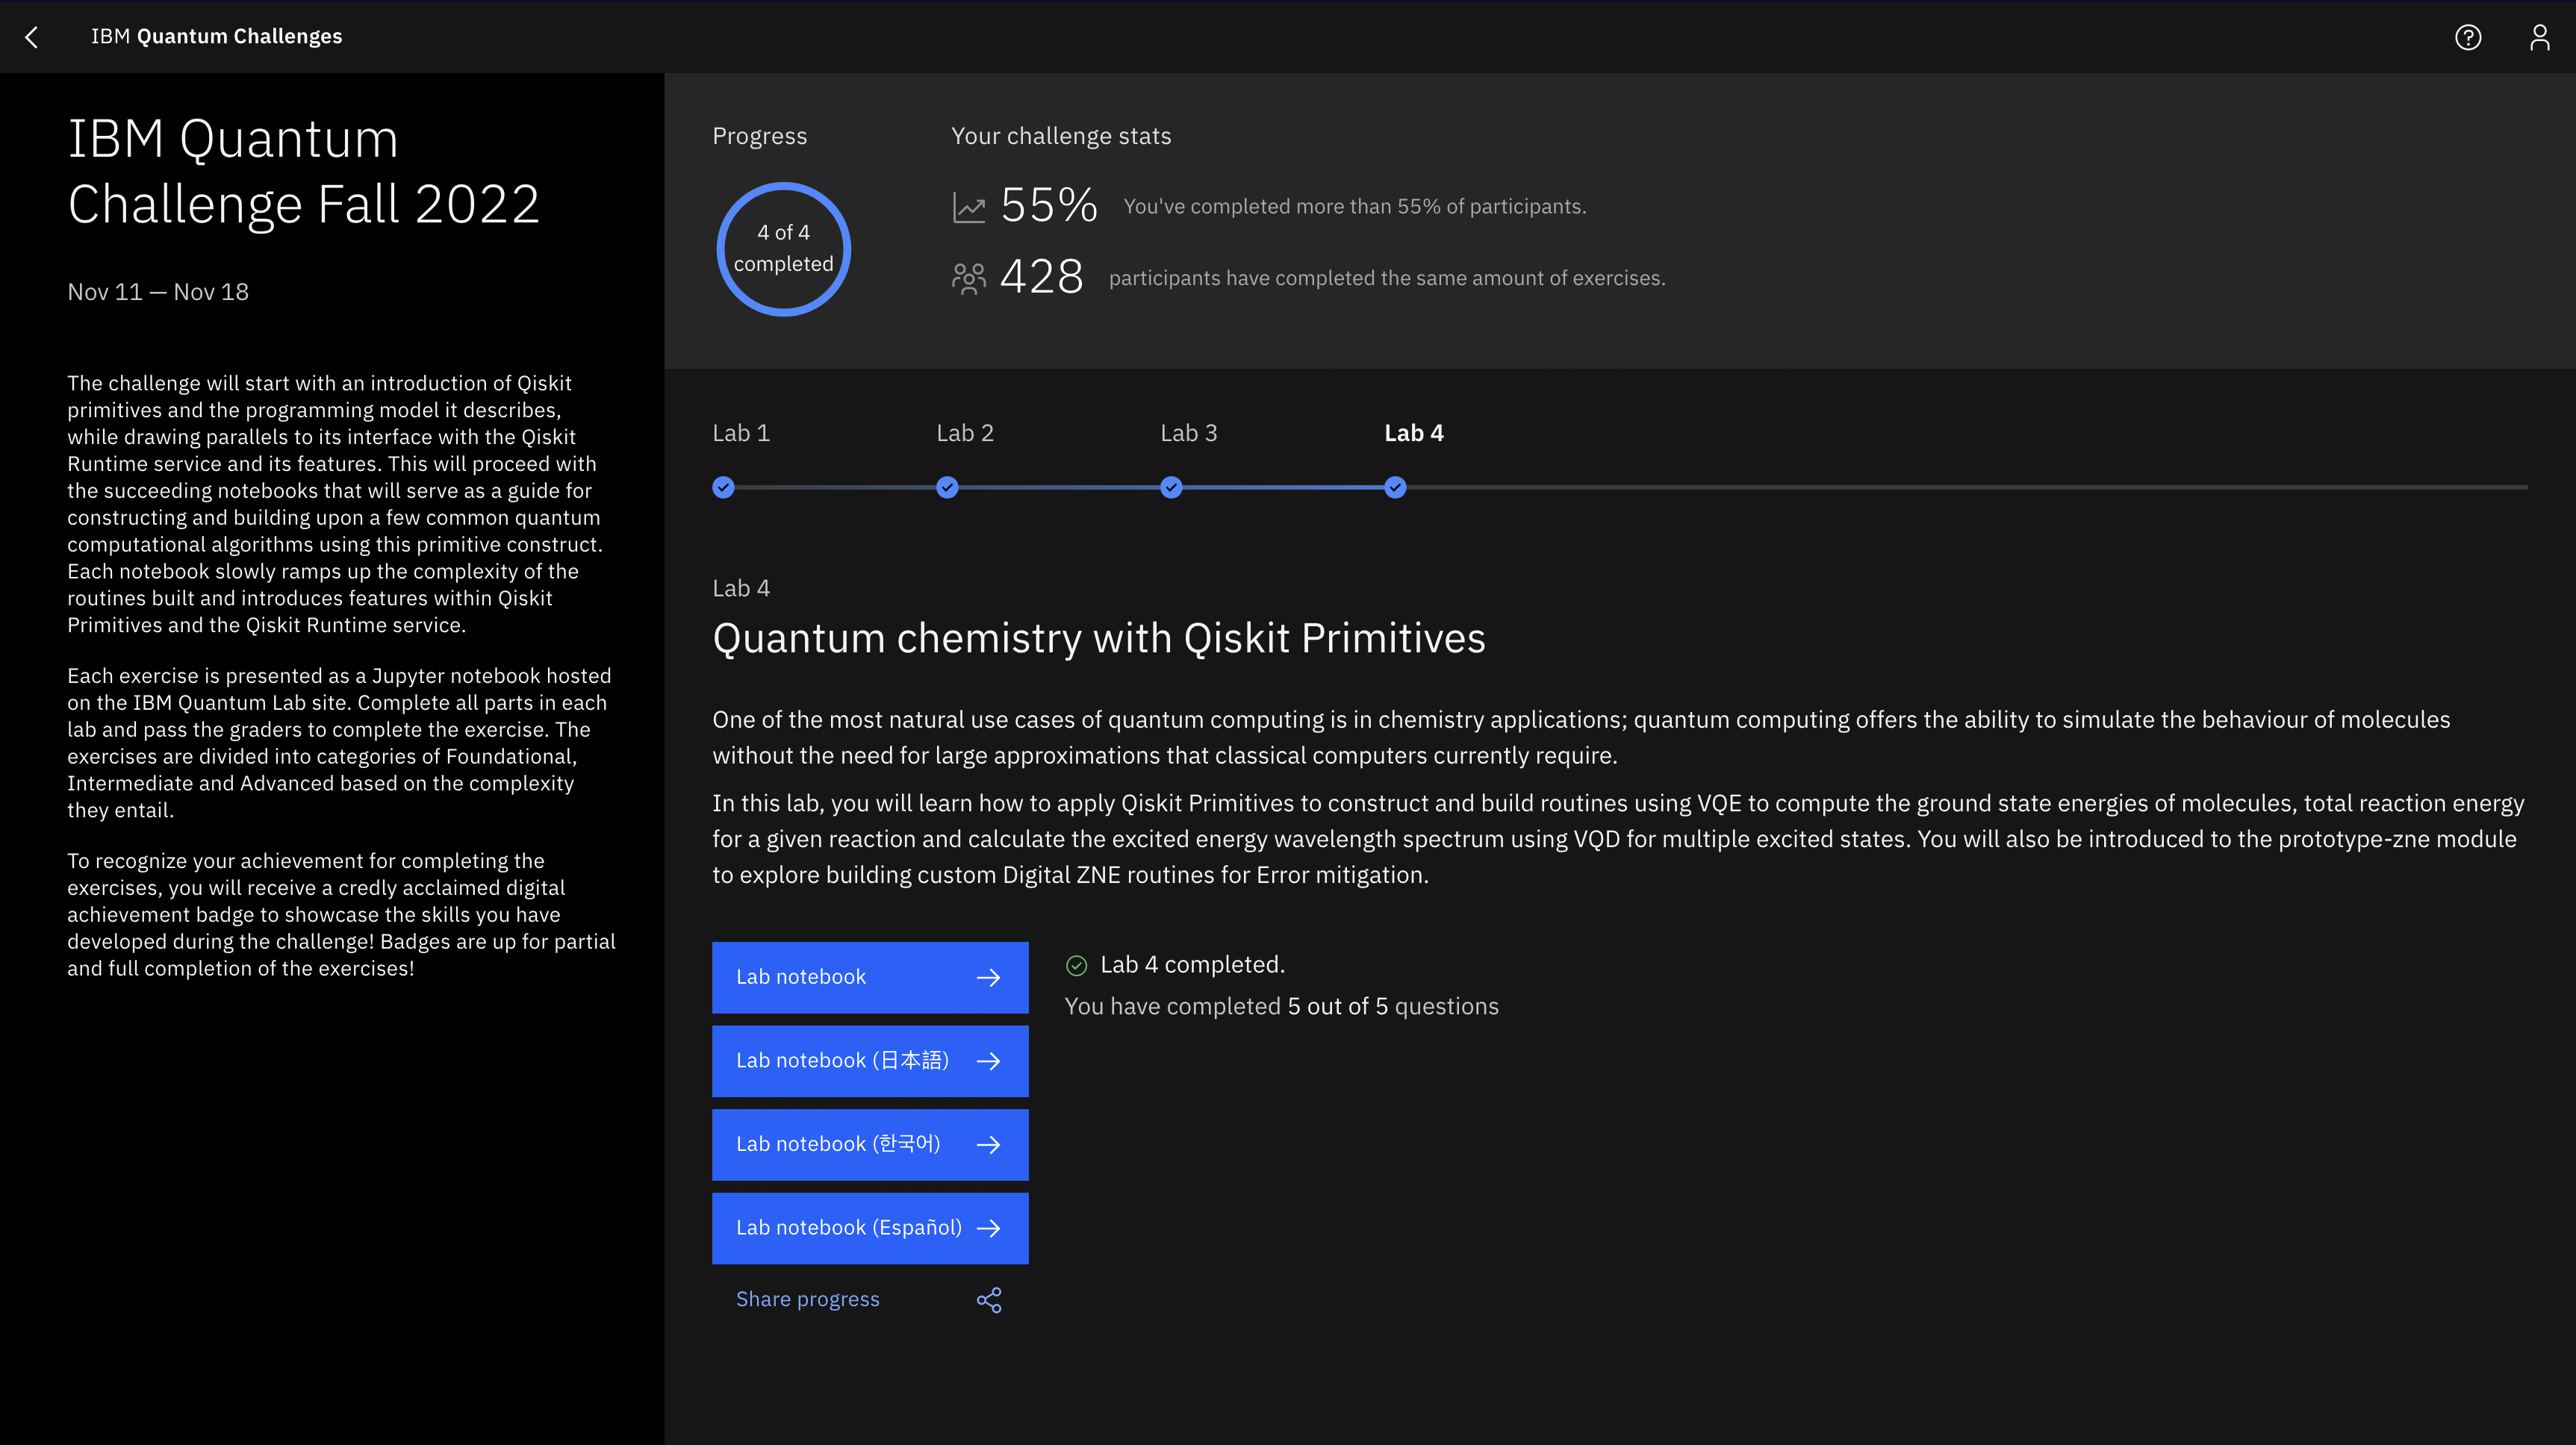This screenshot has width=2576, height=1445.
Task: Select the Lab 4 tab
Action: (x=1414, y=433)
